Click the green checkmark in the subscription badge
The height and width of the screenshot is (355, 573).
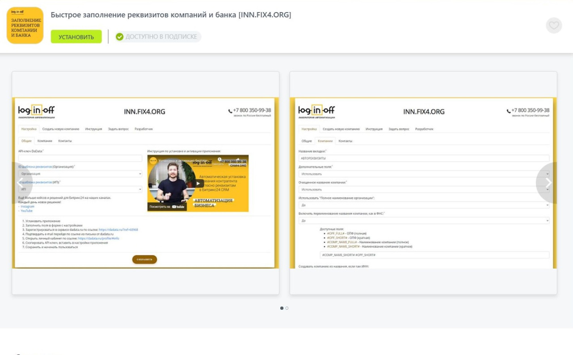(120, 37)
